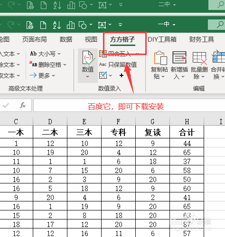
Task: Click the search magnifier in front window
Action: click(220, 25)
